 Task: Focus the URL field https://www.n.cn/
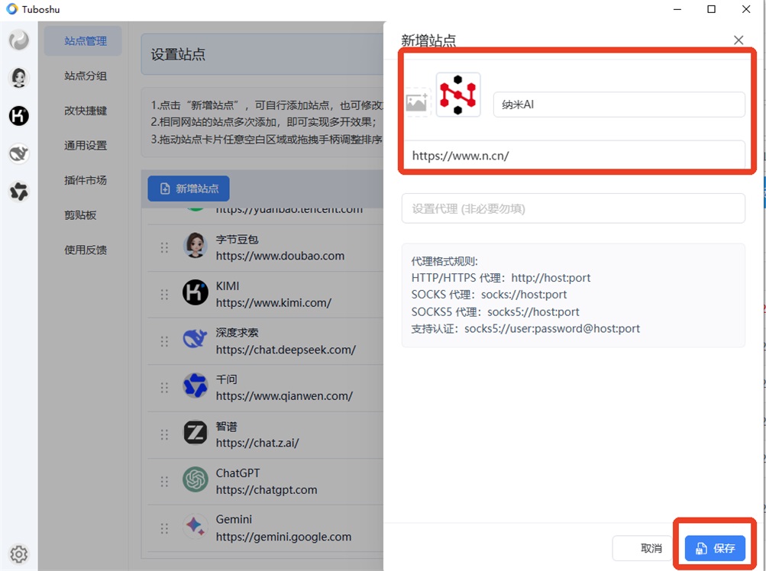click(574, 155)
